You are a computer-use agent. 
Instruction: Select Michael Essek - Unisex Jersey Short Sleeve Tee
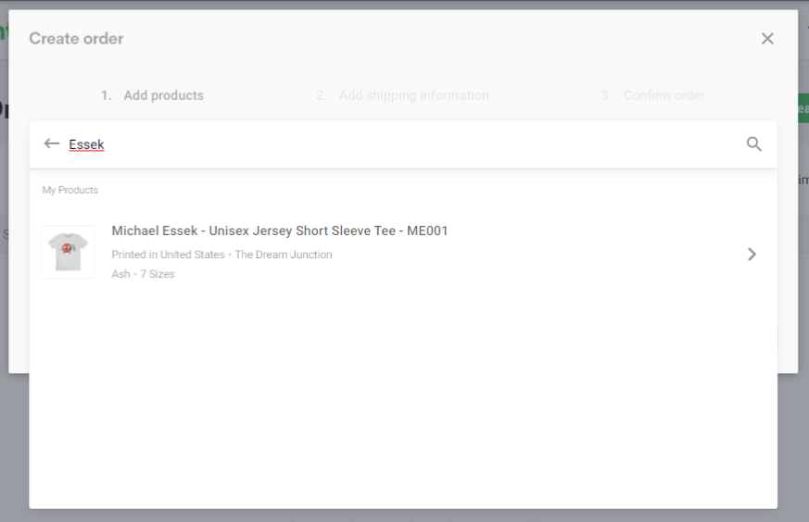point(280,230)
